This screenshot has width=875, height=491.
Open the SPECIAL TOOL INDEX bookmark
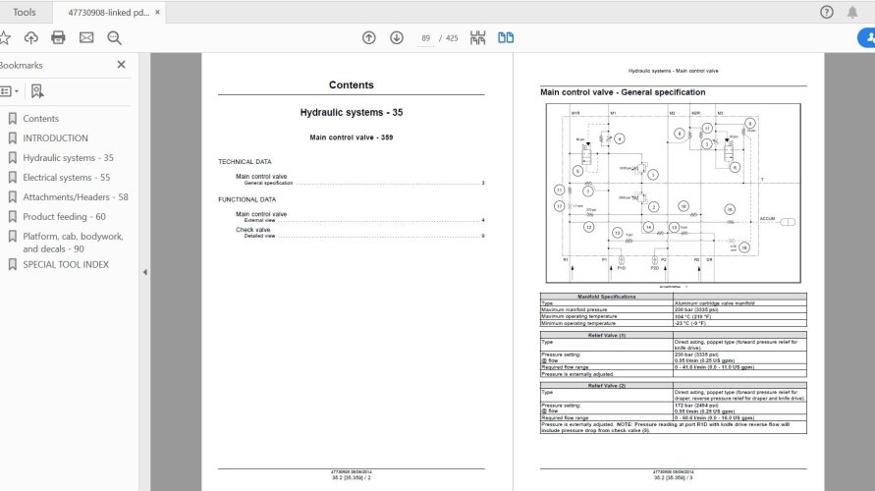click(x=66, y=265)
